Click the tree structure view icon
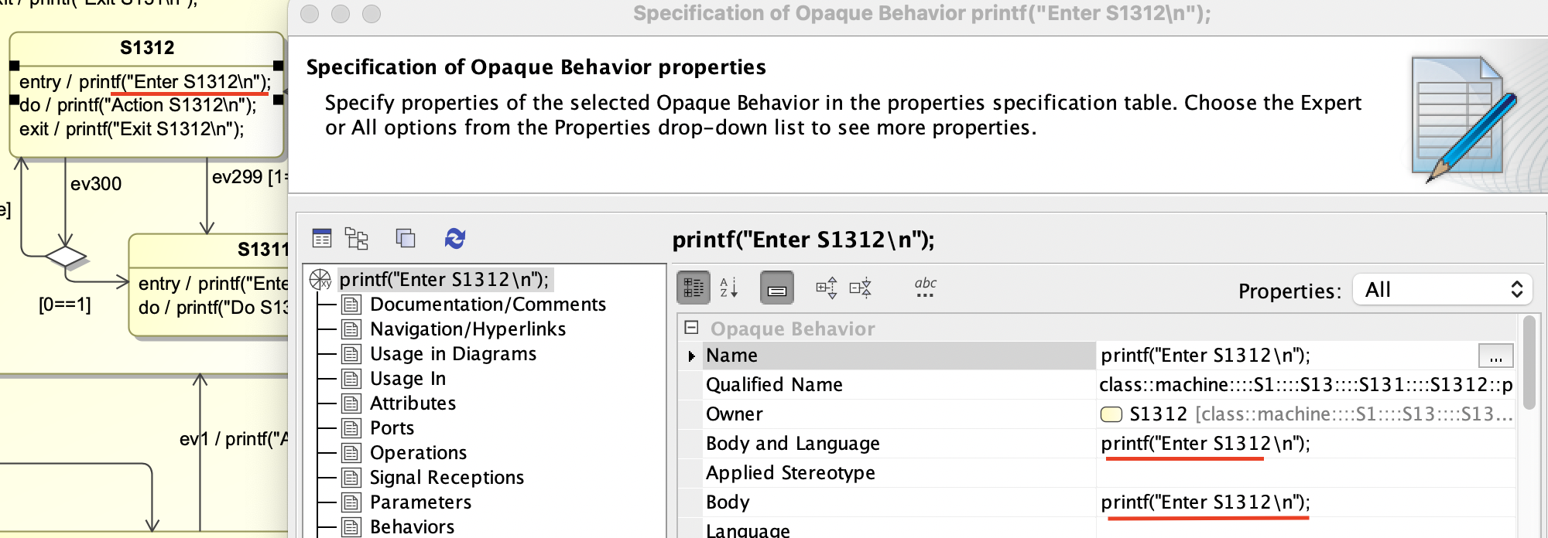The height and width of the screenshot is (538, 1548). [x=357, y=239]
